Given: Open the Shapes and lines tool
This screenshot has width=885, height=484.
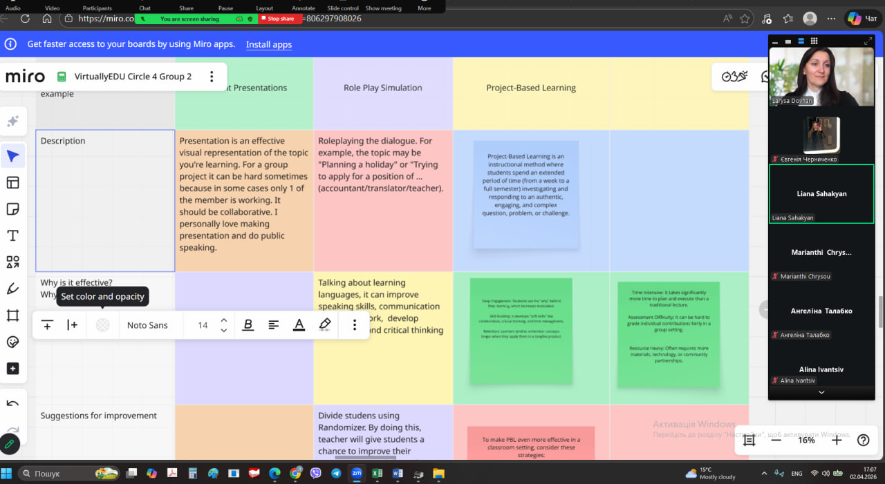Looking at the screenshot, I should 12,262.
